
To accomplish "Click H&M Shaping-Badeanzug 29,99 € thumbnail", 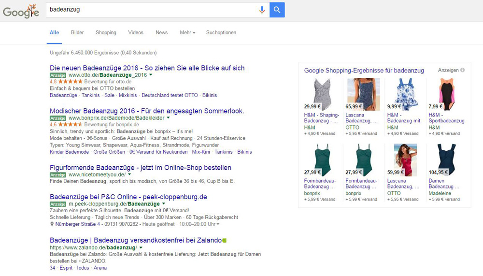I will (322, 94).
